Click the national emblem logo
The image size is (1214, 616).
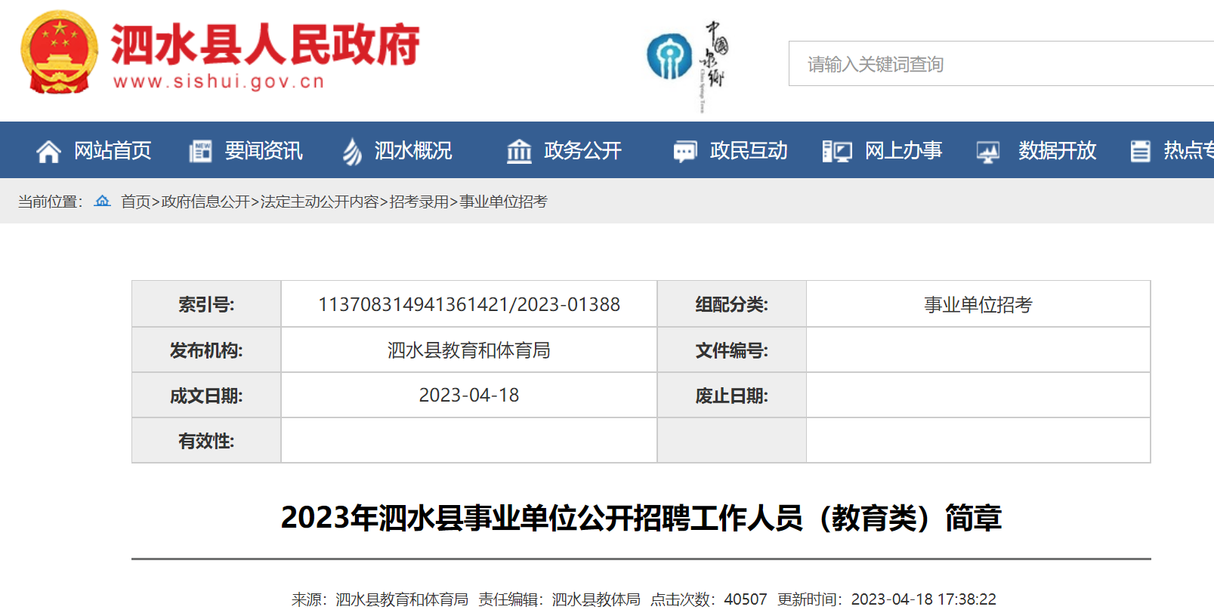59,53
